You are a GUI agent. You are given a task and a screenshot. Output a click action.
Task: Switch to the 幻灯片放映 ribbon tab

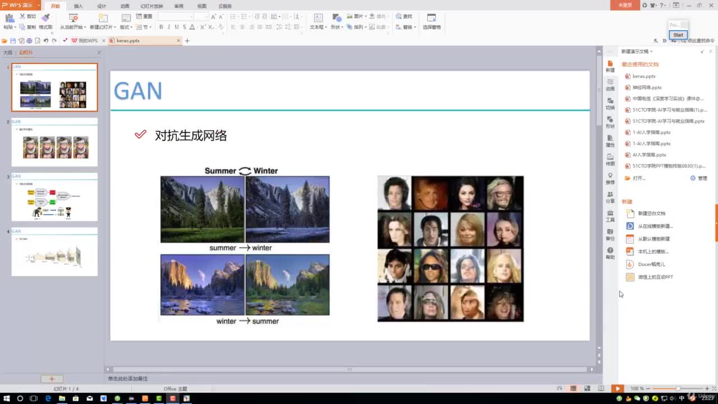tap(151, 6)
